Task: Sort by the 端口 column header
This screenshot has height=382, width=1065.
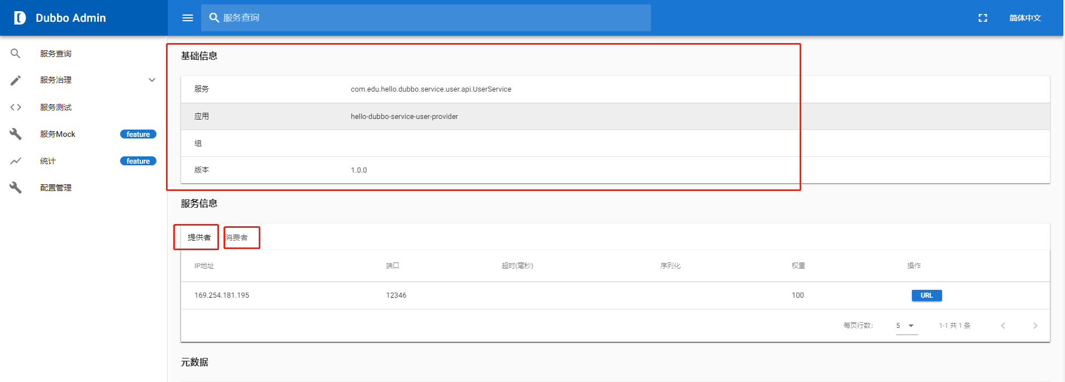Action: [392, 266]
